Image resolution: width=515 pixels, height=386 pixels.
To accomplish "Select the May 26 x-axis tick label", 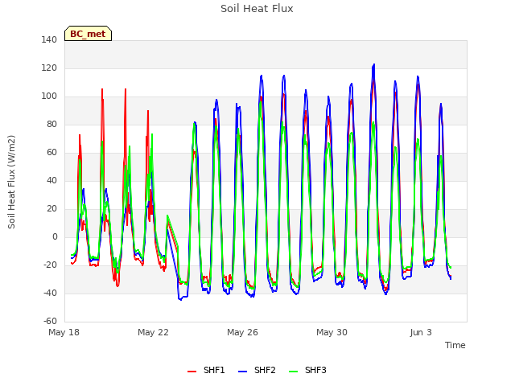I will click(x=242, y=332).
